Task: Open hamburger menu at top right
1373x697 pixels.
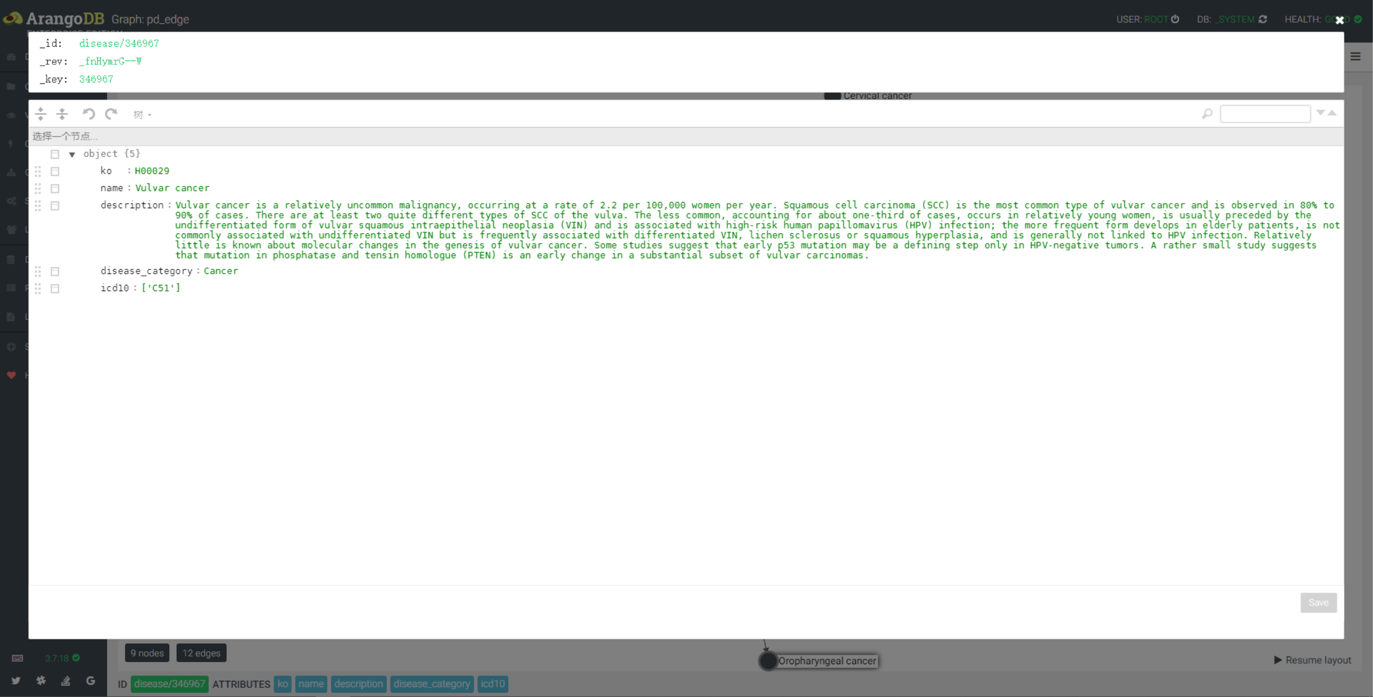Action: (x=1355, y=56)
